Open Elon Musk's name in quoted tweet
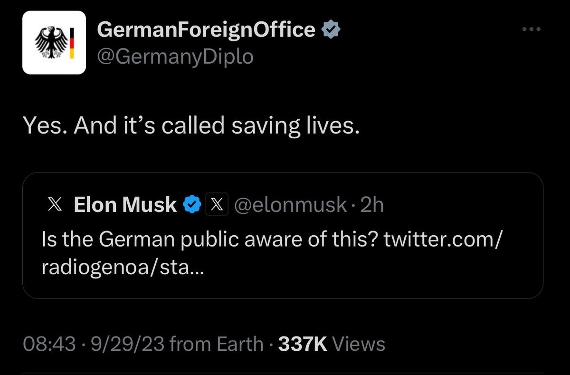Image resolution: width=570 pixels, height=375 pixels. click(125, 205)
